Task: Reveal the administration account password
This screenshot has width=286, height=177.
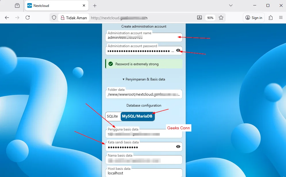Action: click(178, 50)
